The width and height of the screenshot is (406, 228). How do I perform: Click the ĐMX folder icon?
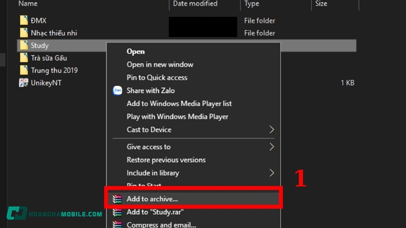tap(23, 21)
